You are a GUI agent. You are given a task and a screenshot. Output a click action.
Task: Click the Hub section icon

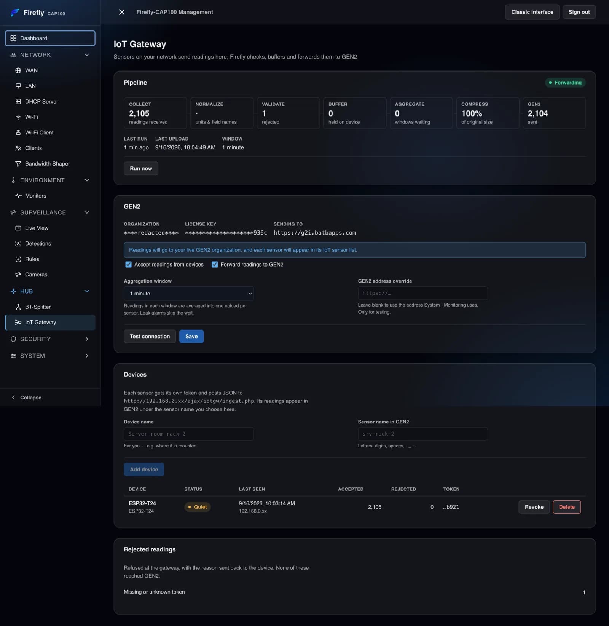pyautogui.click(x=13, y=291)
